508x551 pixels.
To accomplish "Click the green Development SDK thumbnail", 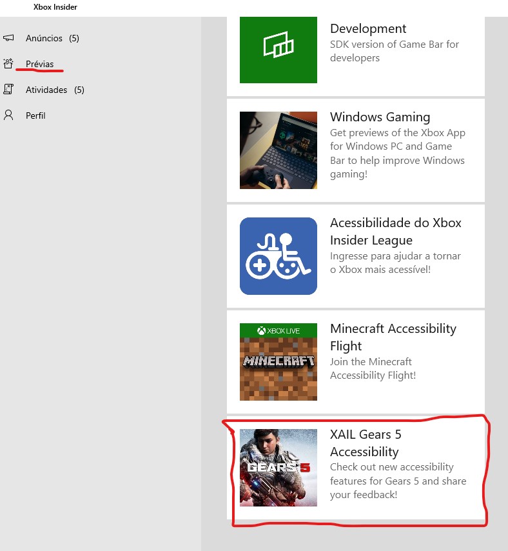I will [278, 50].
